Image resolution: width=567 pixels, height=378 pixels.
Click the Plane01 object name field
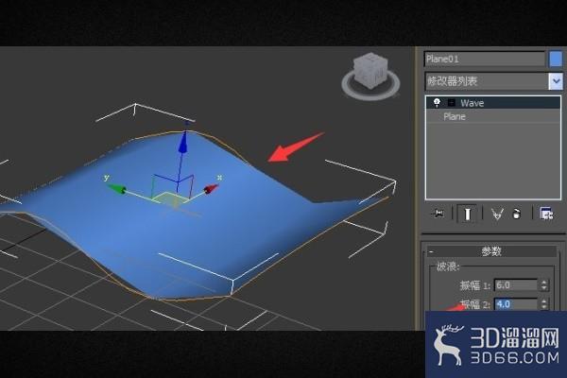(x=485, y=59)
